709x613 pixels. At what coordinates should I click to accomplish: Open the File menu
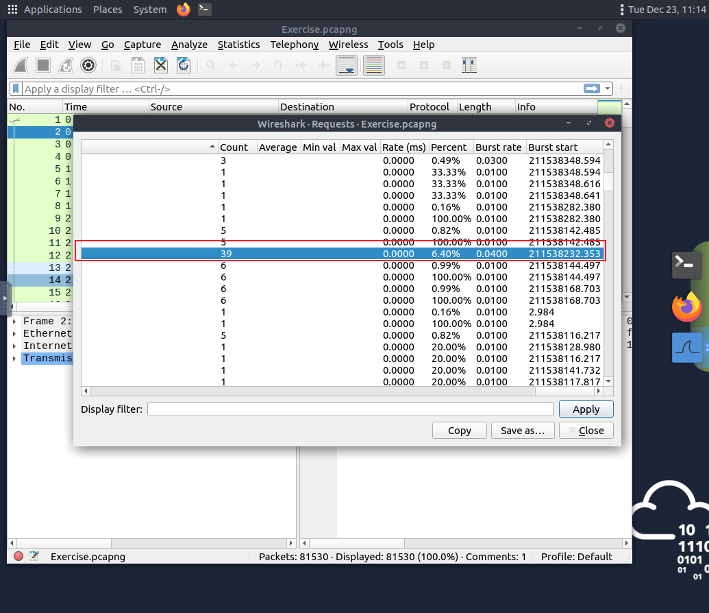point(22,45)
